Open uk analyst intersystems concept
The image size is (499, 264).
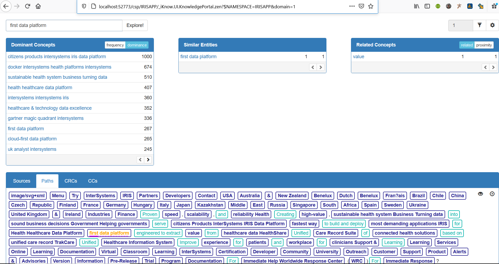[32, 149]
